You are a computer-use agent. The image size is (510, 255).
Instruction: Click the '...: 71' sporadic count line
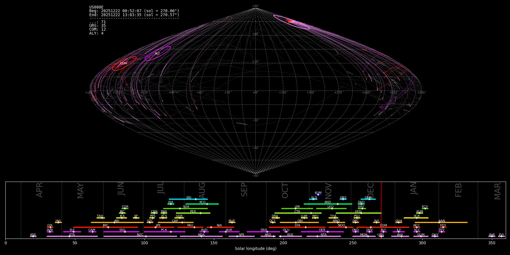pos(97,22)
